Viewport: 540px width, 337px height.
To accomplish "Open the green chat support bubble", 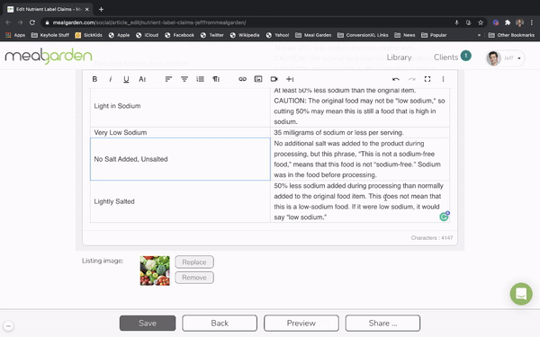I will [x=521, y=294].
